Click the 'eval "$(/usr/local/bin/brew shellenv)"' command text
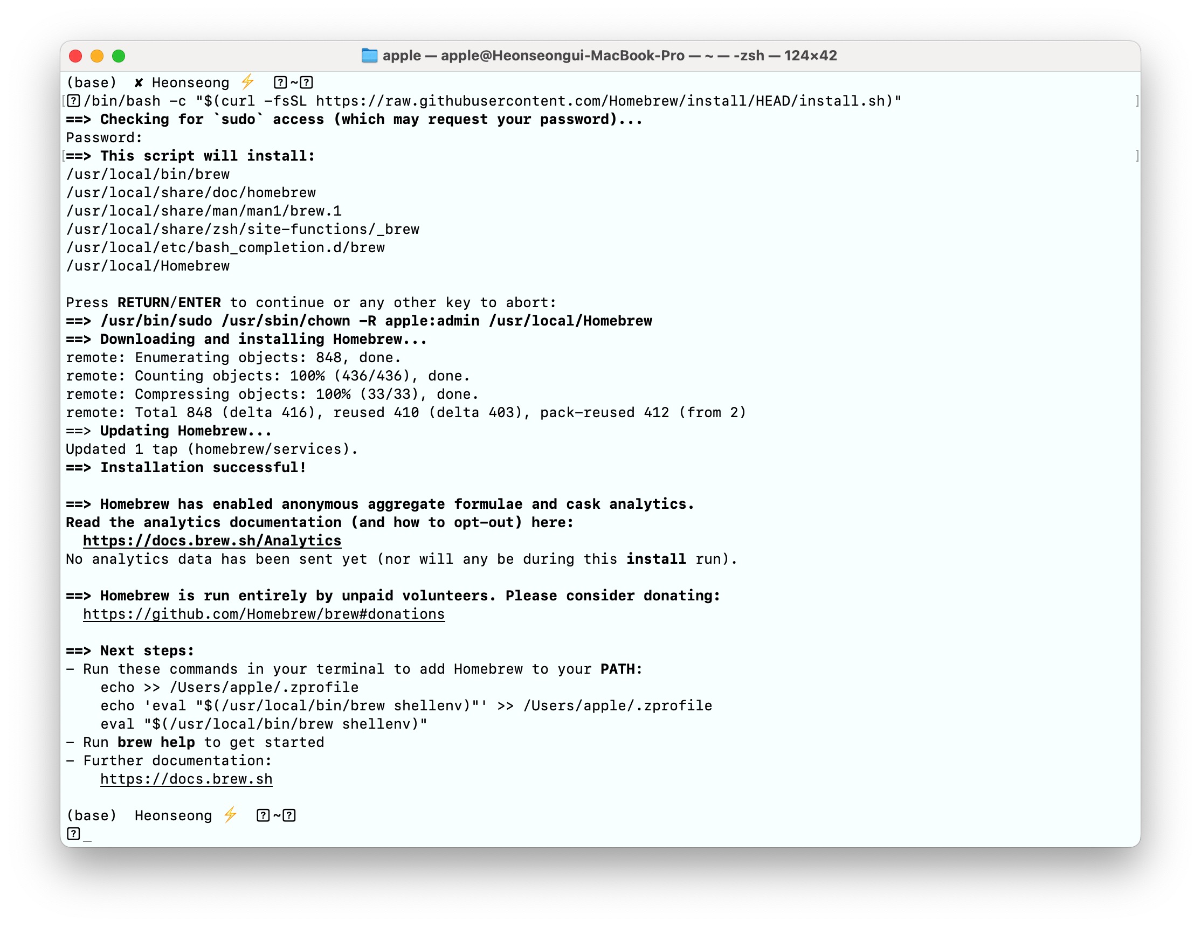 coord(264,724)
